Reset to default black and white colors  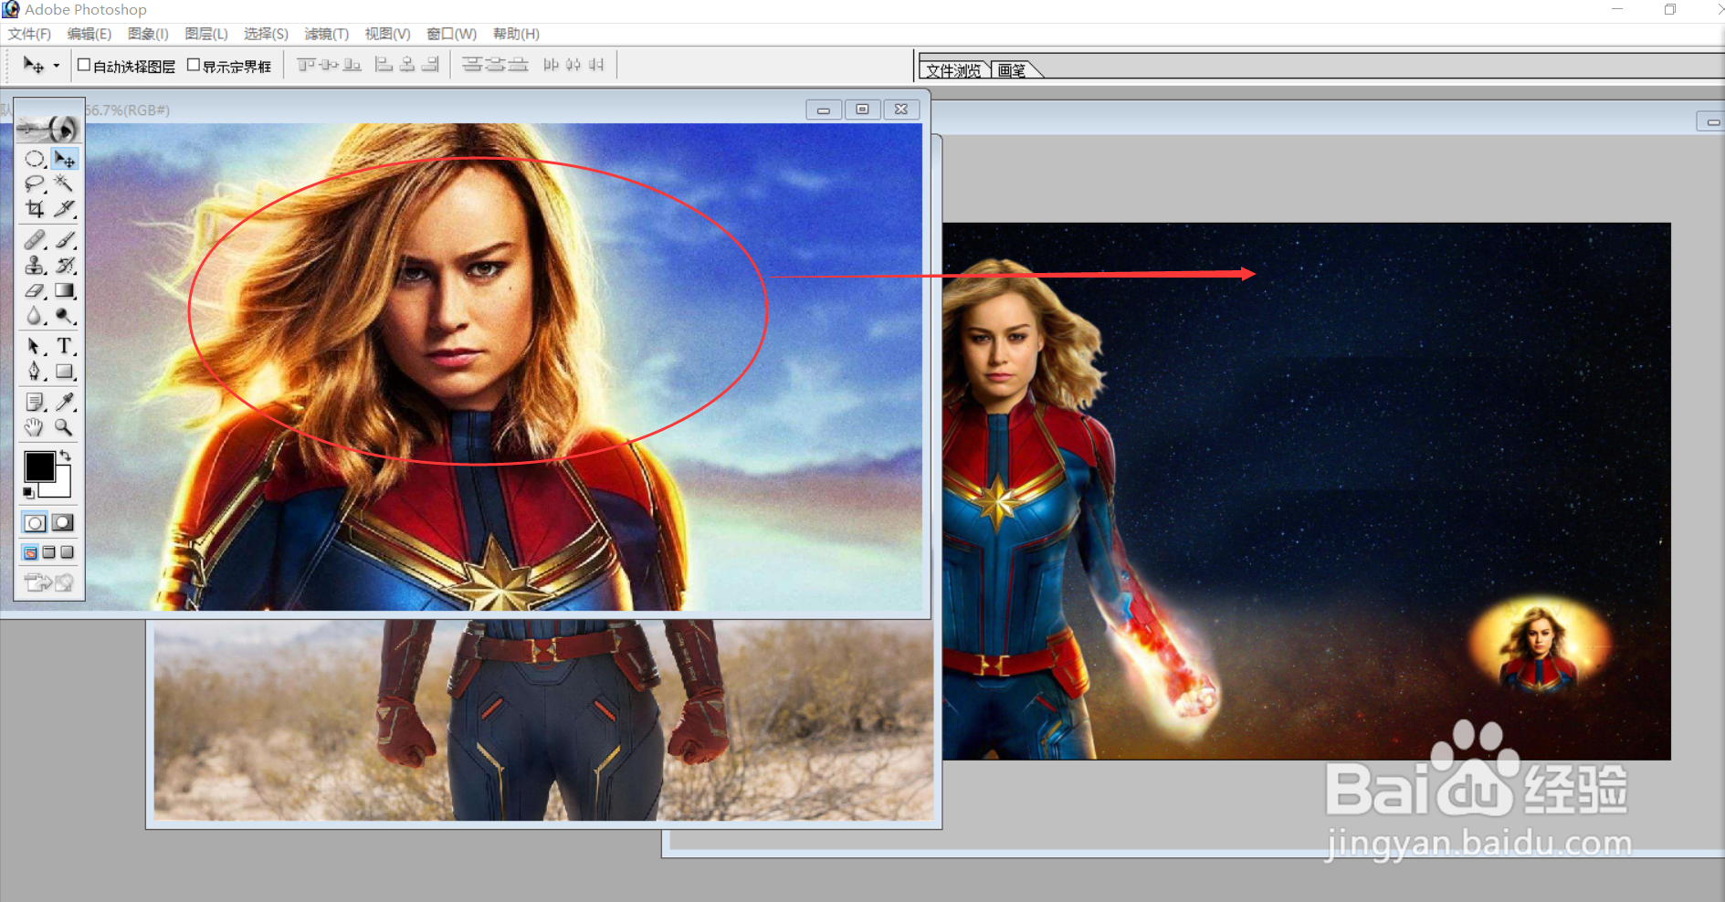click(x=28, y=493)
